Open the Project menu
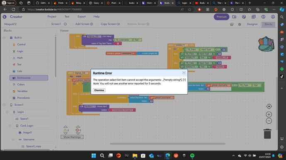 click(x=52, y=16)
